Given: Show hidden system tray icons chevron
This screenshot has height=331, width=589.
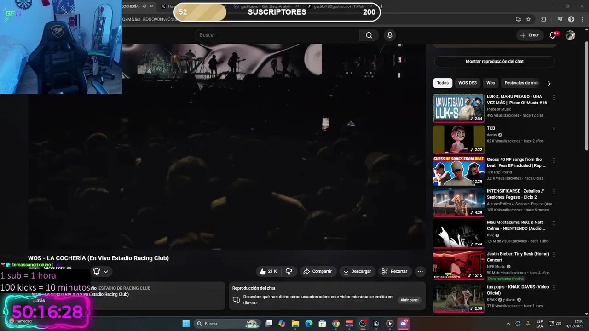Looking at the screenshot, I should coord(508,324).
